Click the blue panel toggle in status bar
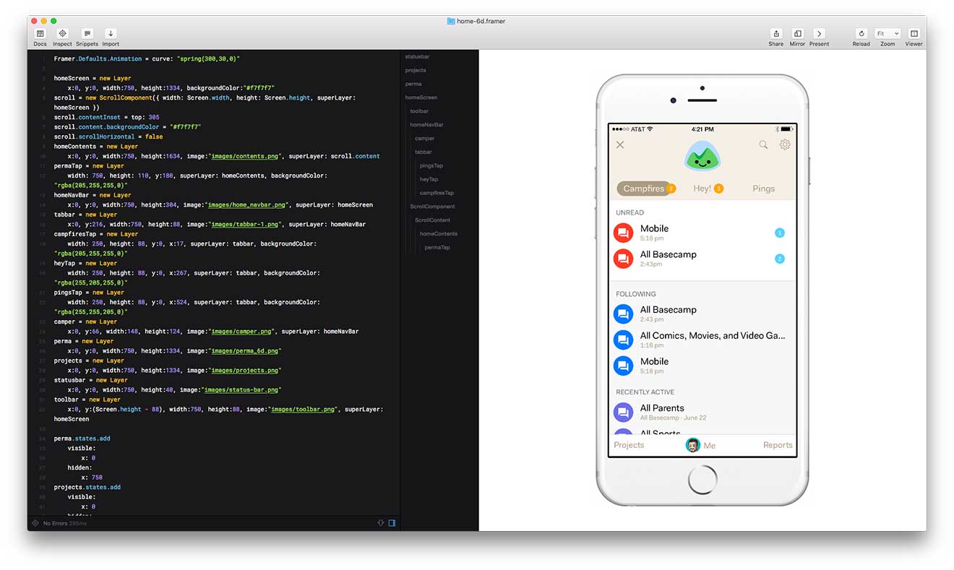954x570 pixels. (x=392, y=523)
